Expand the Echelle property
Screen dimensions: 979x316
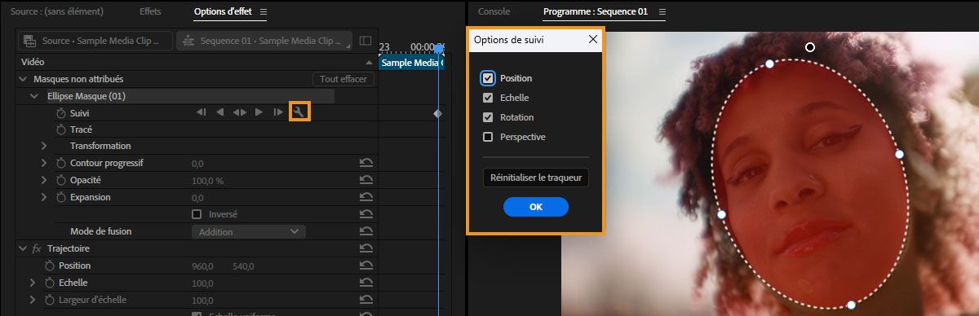[x=33, y=283]
